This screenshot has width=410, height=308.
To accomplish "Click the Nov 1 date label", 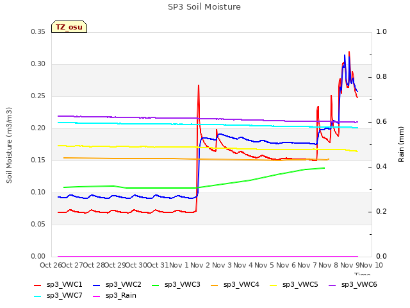I will point(179,266).
